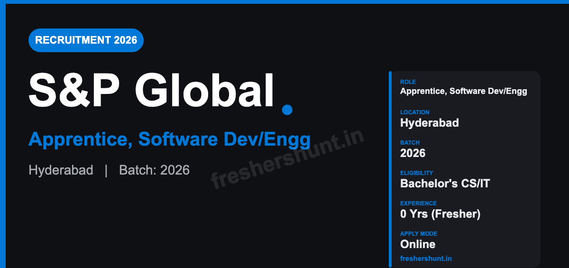Image resolution: width=569 pixels, height=268 pixels.
Task: Select the Online apply mode value
Action: pos(418,244)
